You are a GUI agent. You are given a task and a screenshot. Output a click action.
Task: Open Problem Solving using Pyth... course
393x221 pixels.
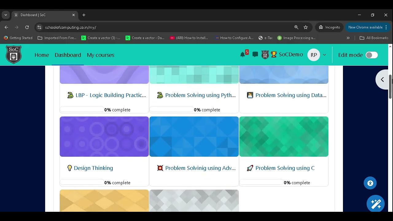pos(200,95)
